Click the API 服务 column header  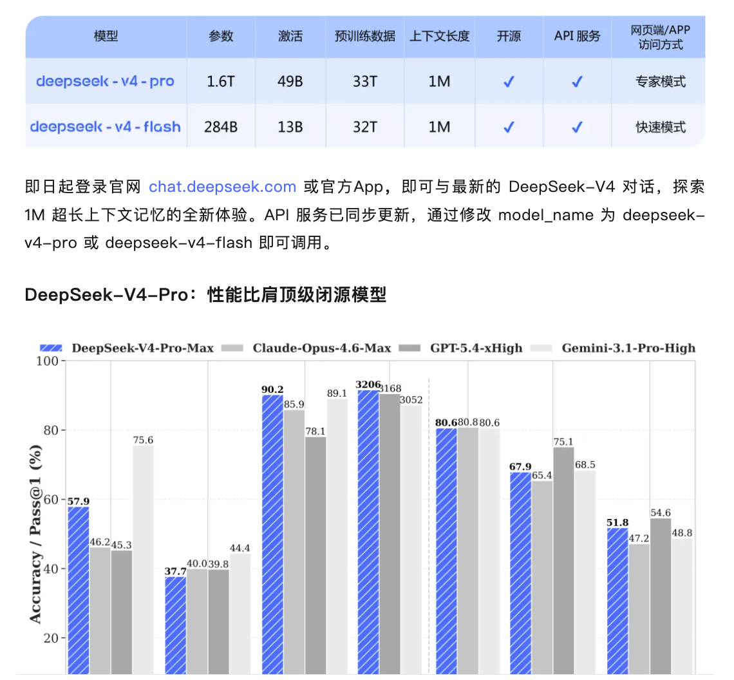click(577, 36)
